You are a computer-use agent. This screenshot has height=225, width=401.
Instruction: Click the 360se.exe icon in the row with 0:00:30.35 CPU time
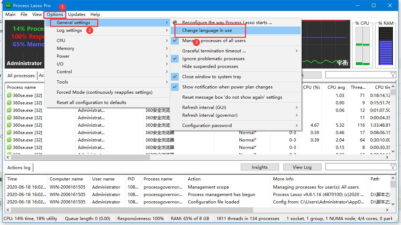9,147
